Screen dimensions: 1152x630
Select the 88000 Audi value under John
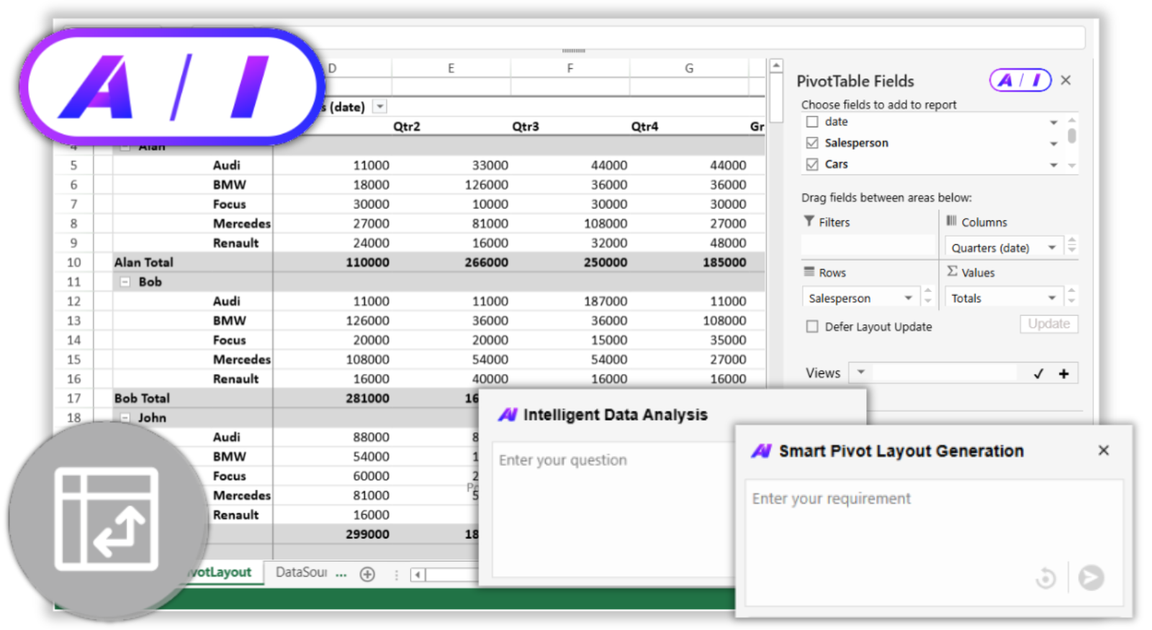click(371, 437)
